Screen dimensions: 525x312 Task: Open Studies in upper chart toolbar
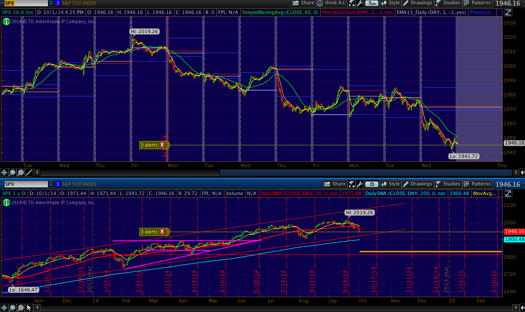click(x=447, y=3)
